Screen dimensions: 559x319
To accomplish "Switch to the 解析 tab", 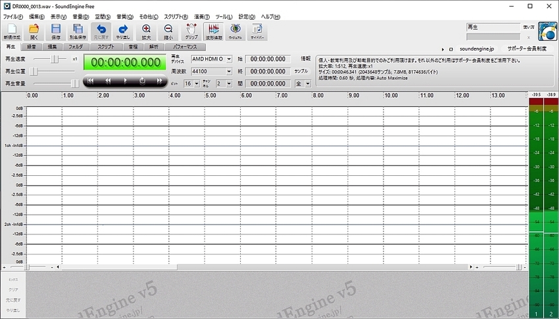I will (x=154, y=47).
